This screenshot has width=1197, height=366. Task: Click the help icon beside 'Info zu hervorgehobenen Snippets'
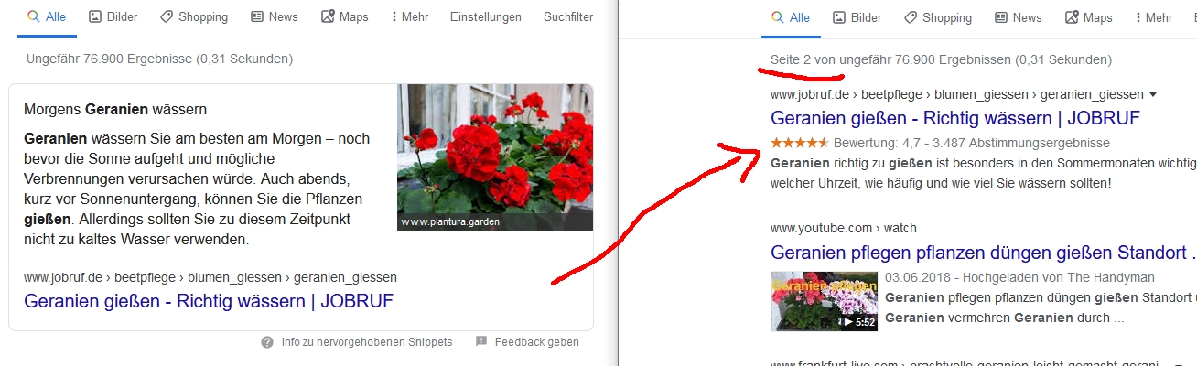click(x=267, y=342)
